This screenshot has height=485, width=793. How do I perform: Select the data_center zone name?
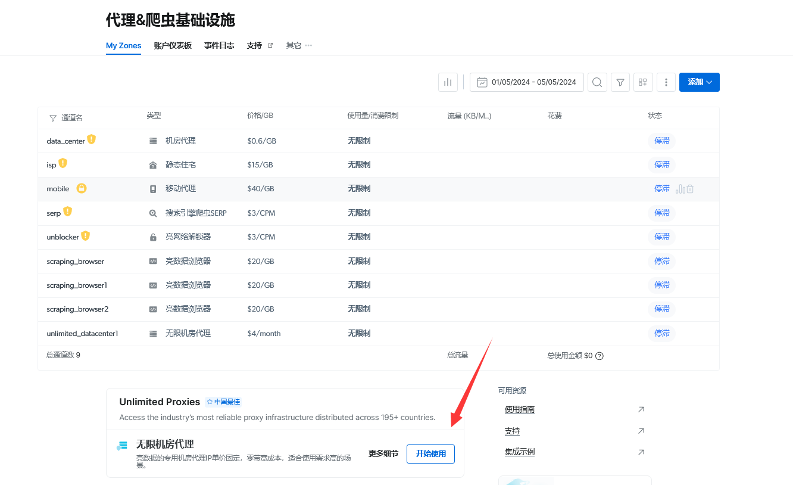click(x=65, y=142)
